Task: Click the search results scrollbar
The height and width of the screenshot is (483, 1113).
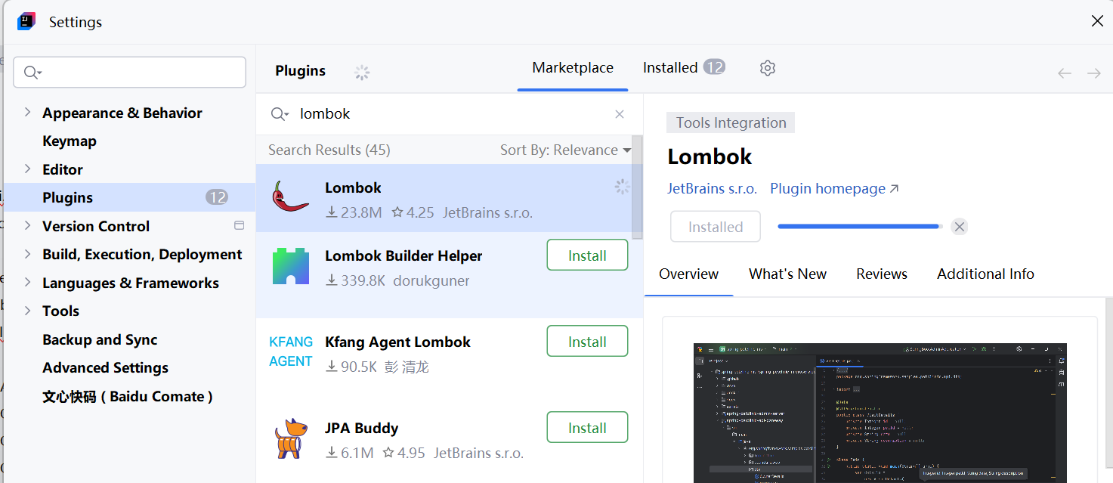Action: (638, 189)
